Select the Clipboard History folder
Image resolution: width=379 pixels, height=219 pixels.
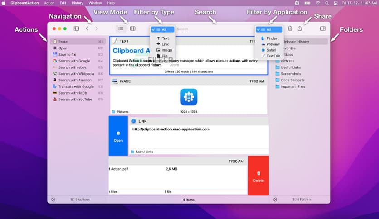point(301,42)
